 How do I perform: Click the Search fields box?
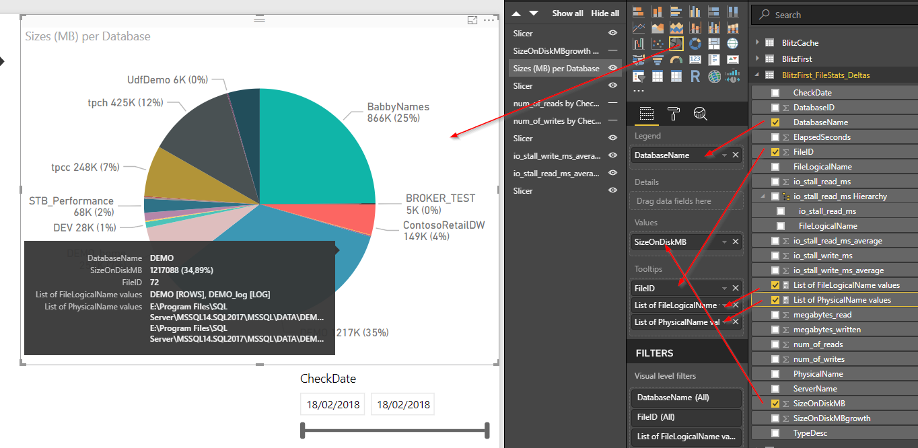[x=835, y=15]
